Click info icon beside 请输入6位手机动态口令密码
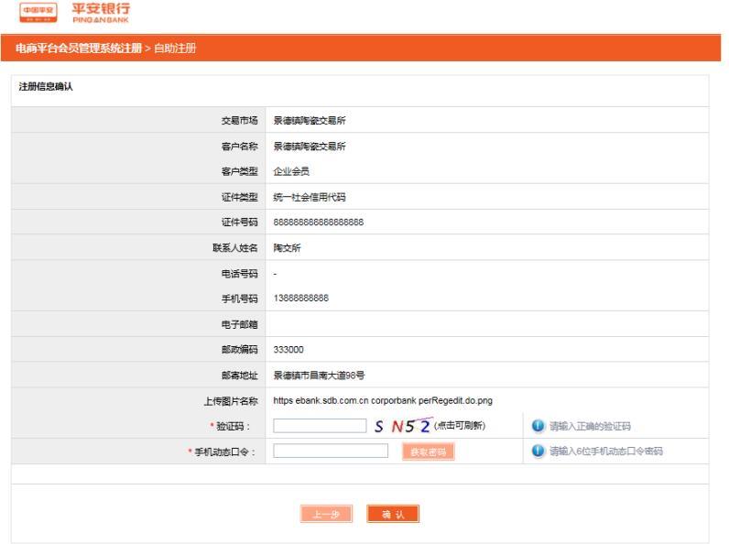This screenshot has height=544, width=729. click(x=539, y=452)
